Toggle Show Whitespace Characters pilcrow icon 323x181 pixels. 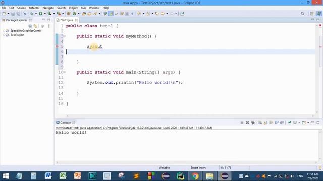(132, 14)
